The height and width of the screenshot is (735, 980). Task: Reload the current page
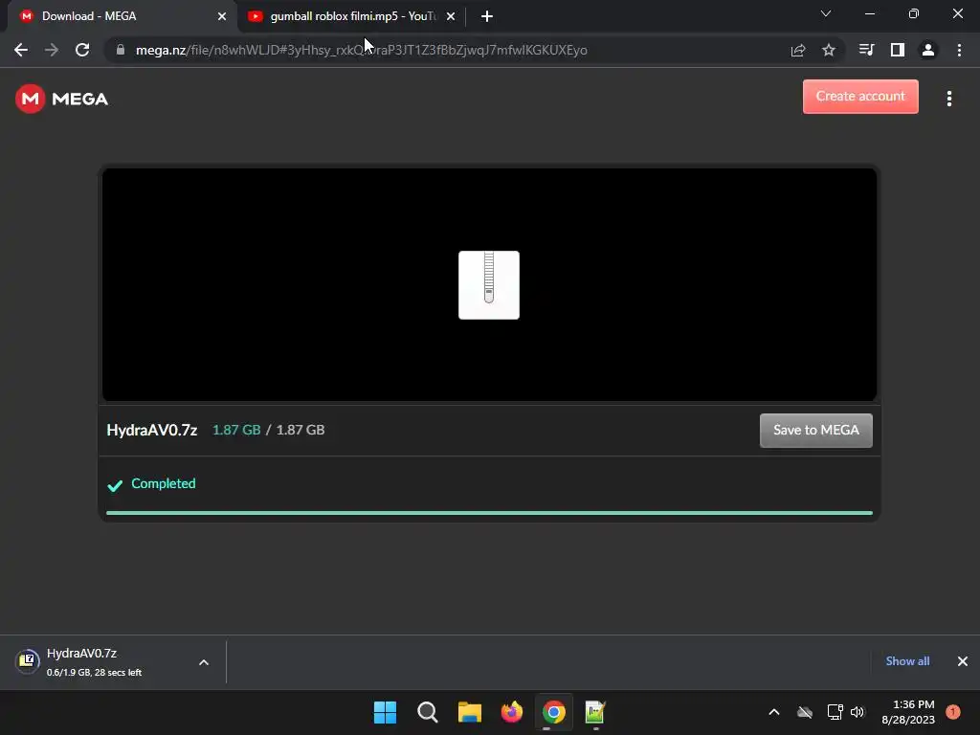point(82,50)
